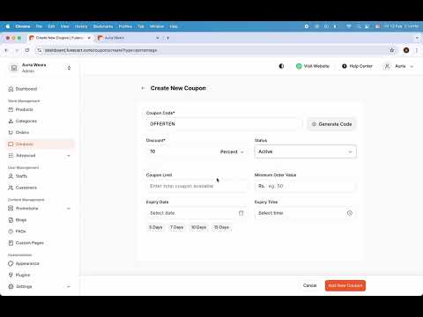Screen dimensions: 423x317
Task: Open the Dashboard sidebar item
Action: point(23,89)
